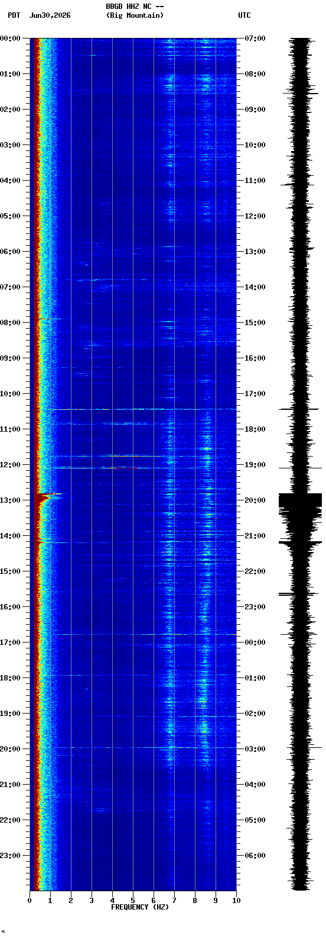Click the large saturated seismogram burst near 13:00 PDT
The image size is (326, 938).
(300, 500)
